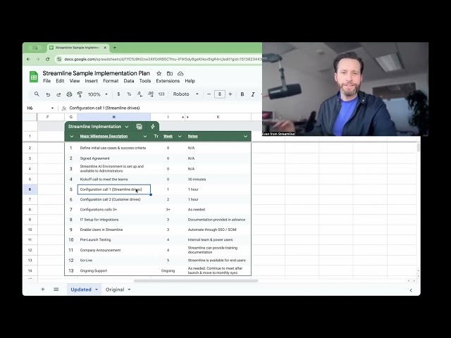Reload the browser page
451x338 pixels.
[x=47, y=59]
